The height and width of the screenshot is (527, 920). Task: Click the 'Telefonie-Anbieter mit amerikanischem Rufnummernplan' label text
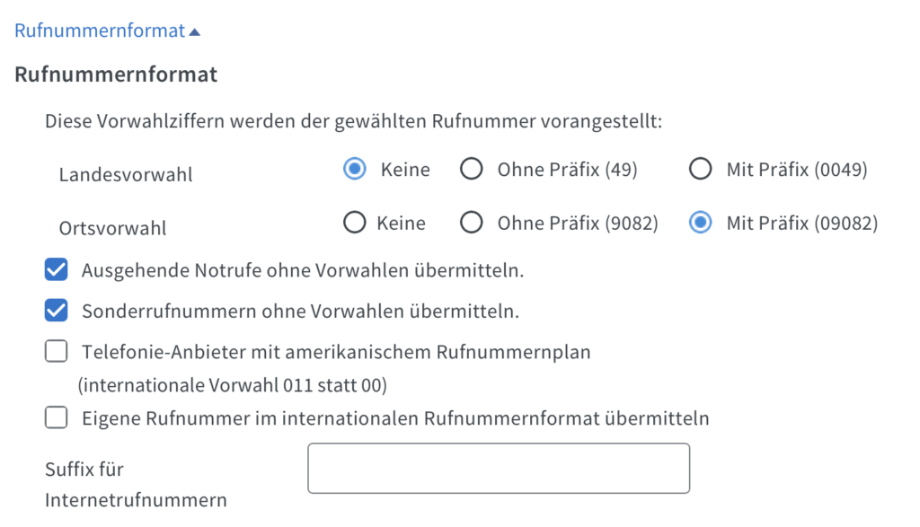tap(336, 352)
